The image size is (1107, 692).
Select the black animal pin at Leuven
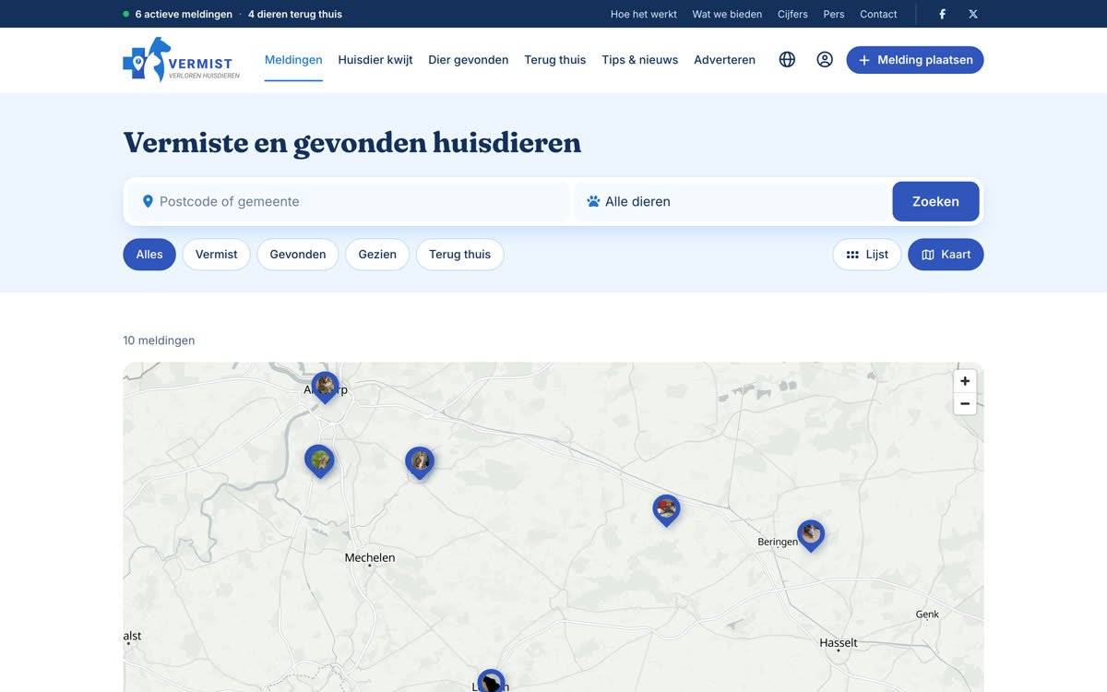[x=491, y=681]
